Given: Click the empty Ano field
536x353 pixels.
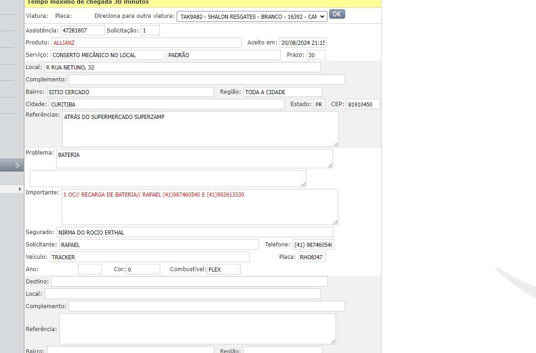Looking at the screenshot, I should pos(90,269).
